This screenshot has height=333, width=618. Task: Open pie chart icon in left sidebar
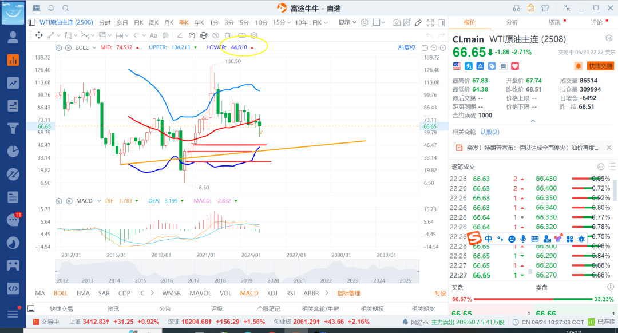[13, 151]
